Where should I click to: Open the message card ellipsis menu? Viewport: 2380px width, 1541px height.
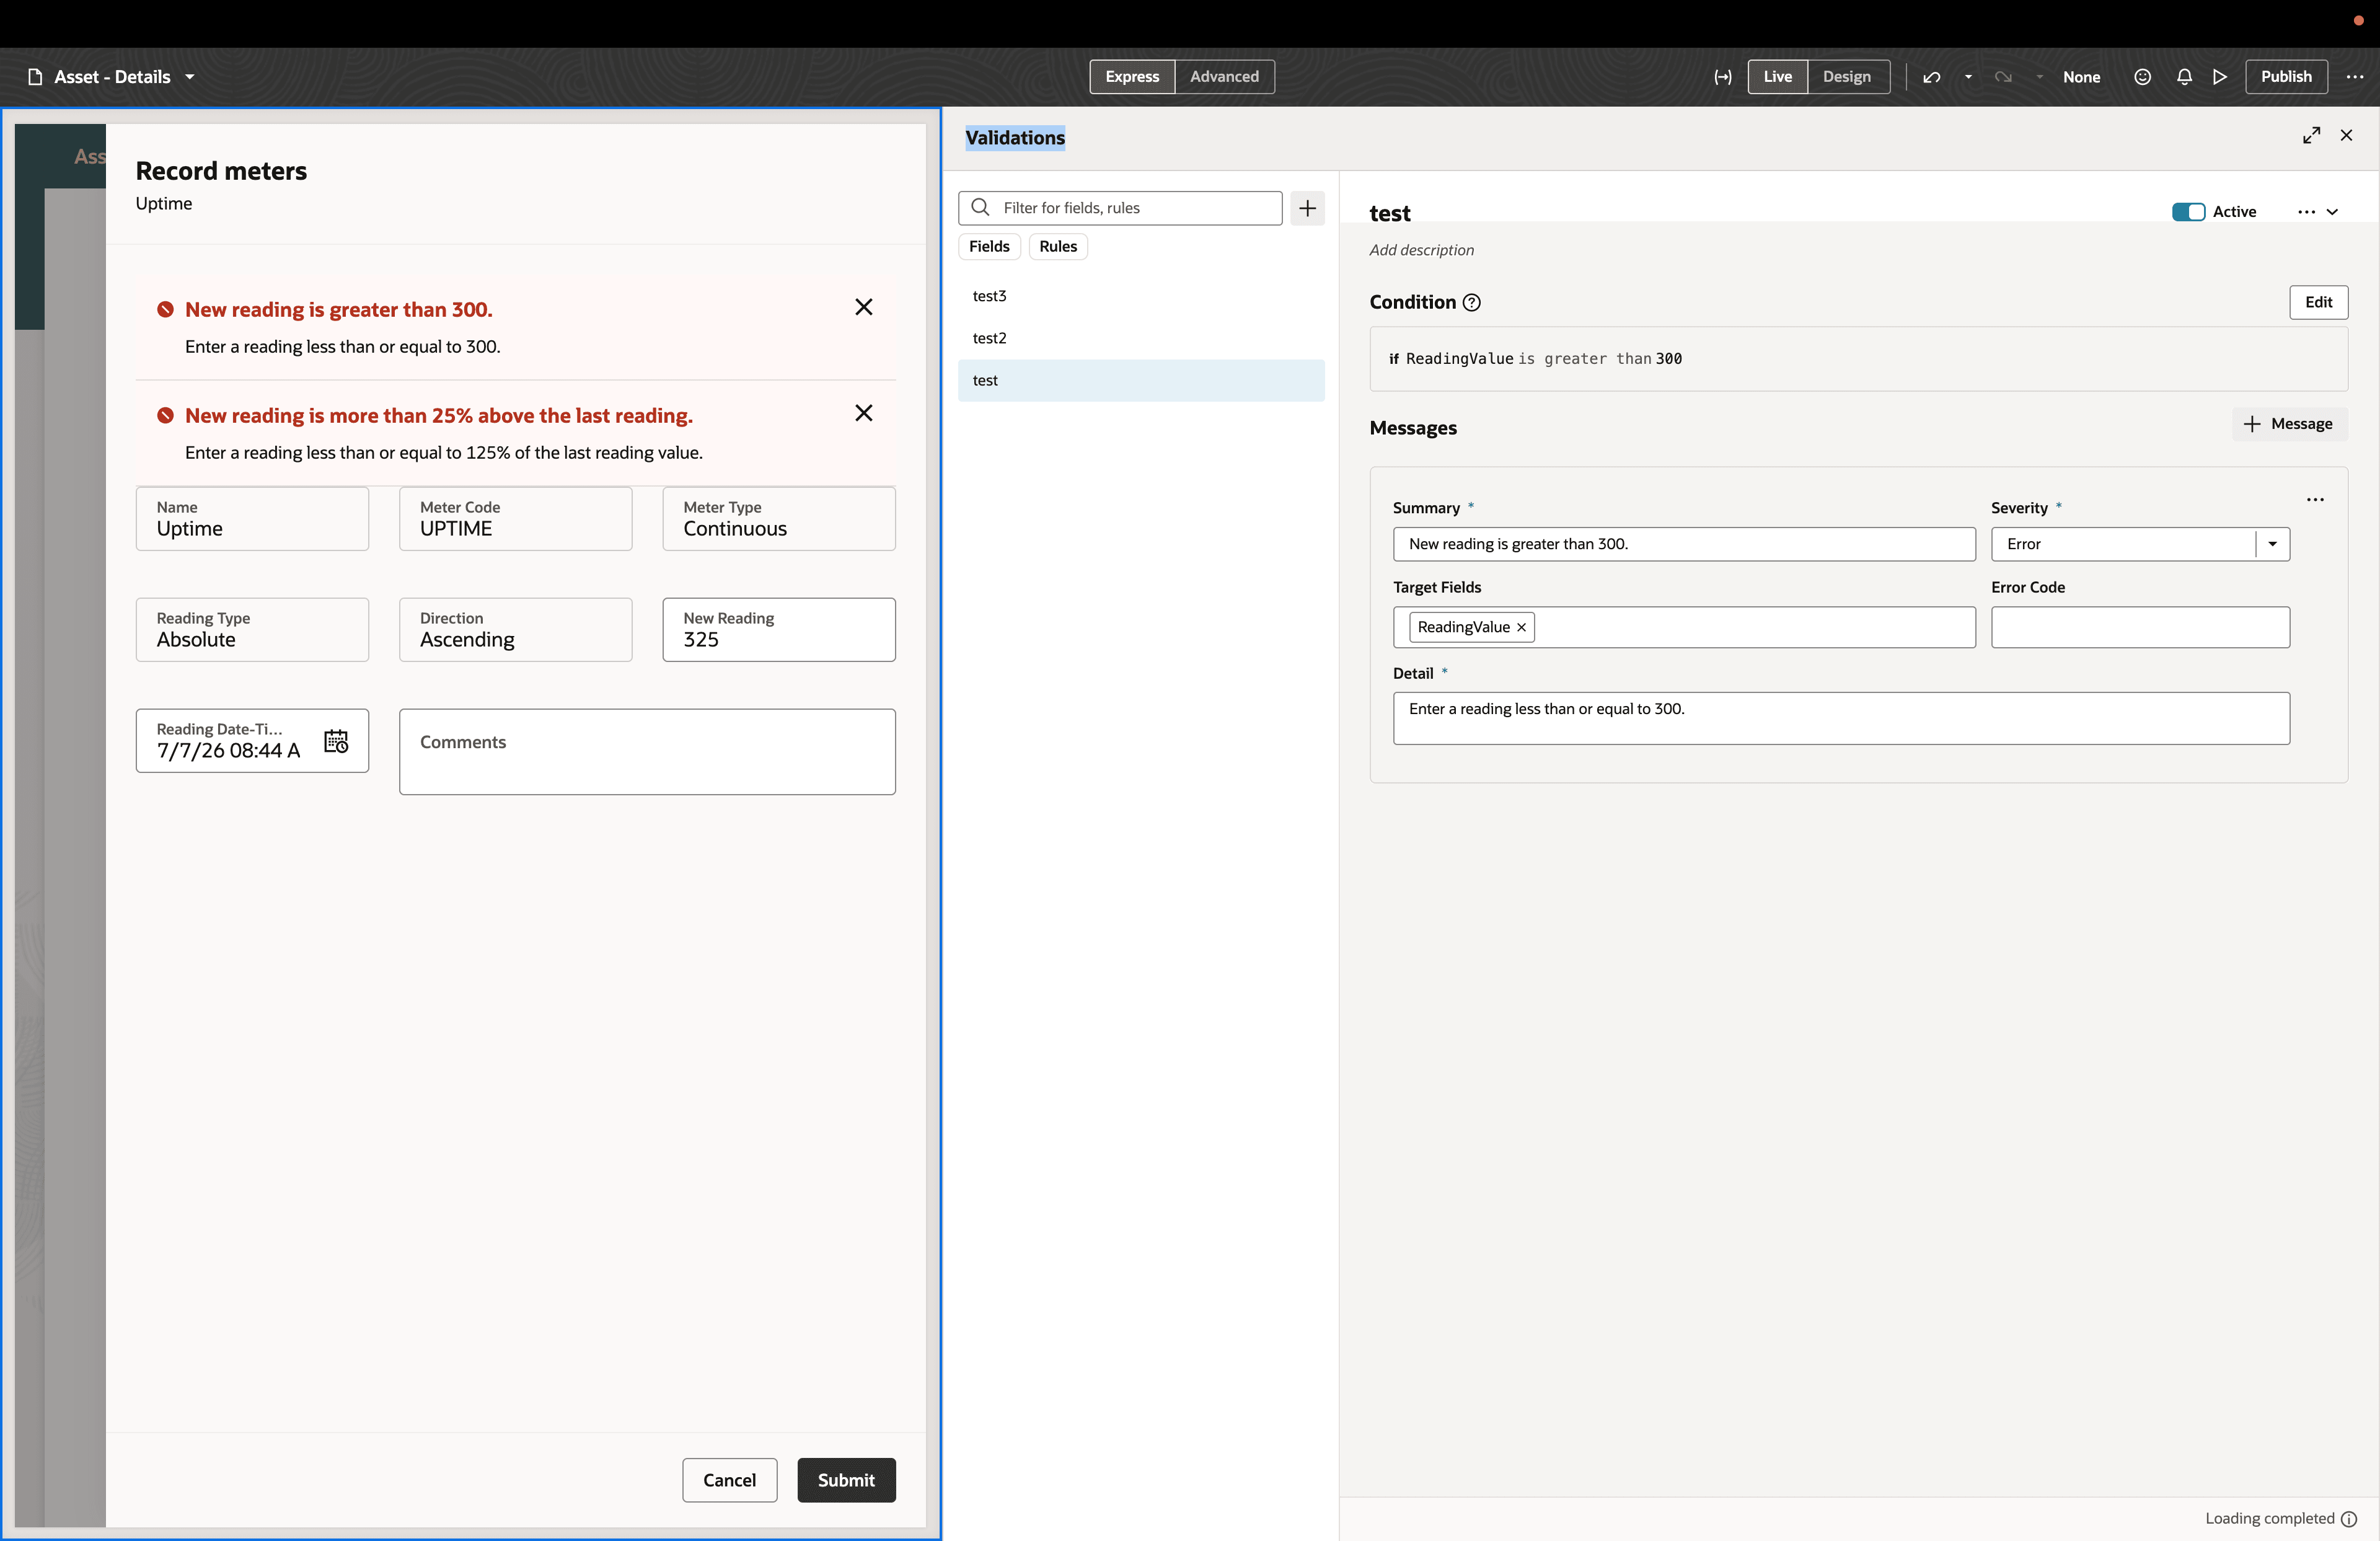coord(2315,499)
